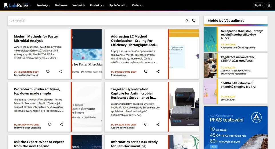Open the tag filter in the search bar
The height and width of the screenshot is (149, 275).
click(194, 21)
